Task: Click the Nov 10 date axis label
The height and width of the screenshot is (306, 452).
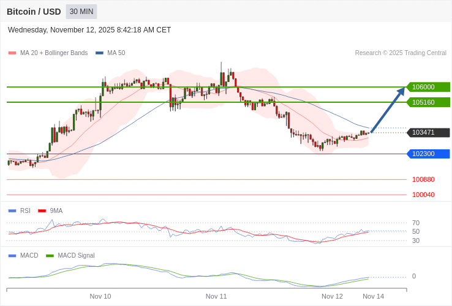Action: (100, 296)
